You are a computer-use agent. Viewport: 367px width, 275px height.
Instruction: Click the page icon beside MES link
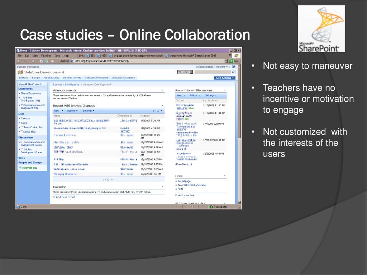[99, 56]
